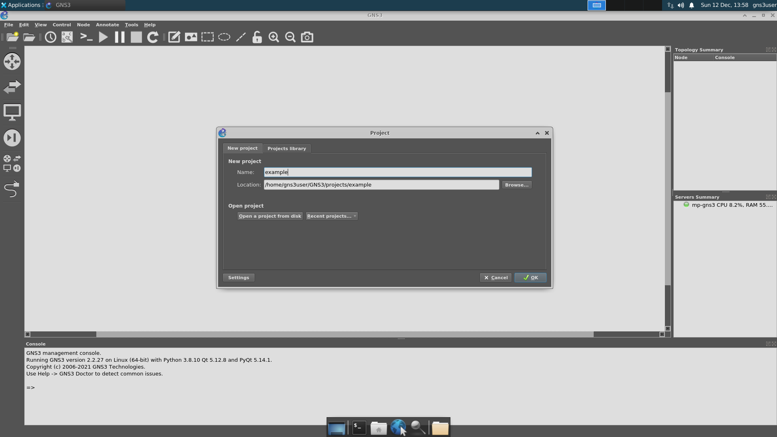Click the project Name input field

click(x=397, y=172)
